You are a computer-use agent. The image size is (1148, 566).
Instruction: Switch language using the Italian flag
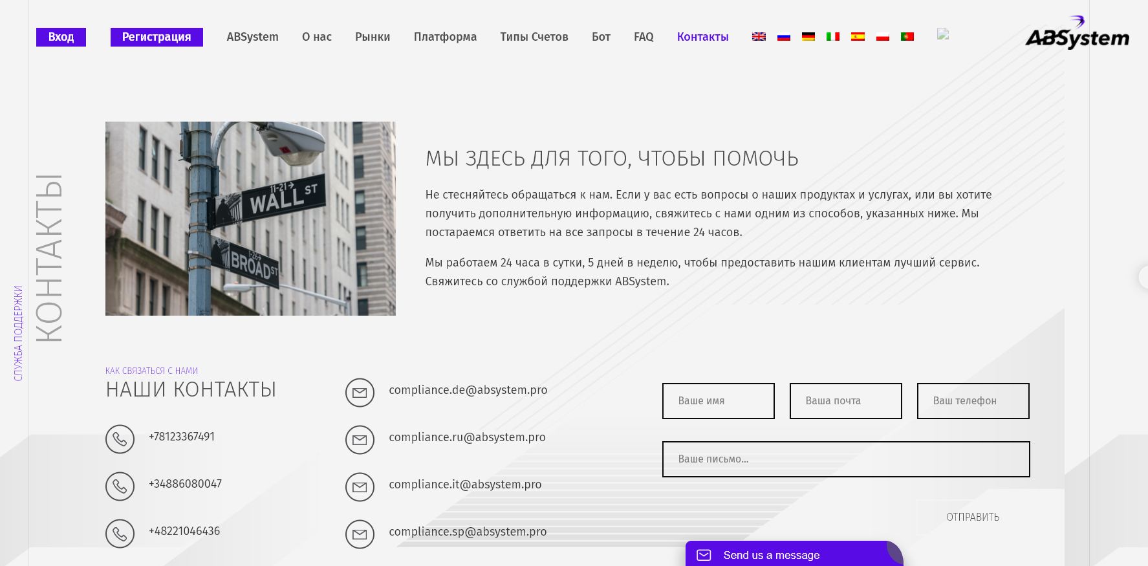click(x=833, y=37)
